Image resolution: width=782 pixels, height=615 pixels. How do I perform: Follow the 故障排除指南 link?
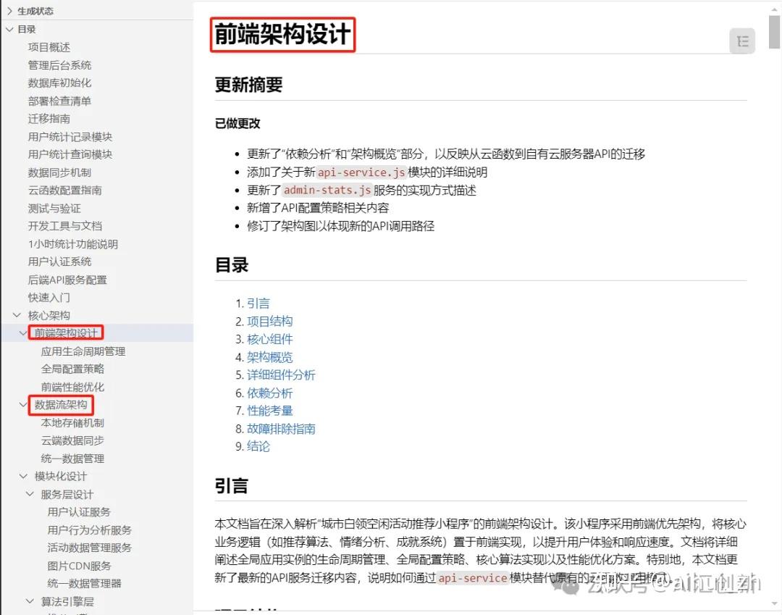(282, 428)
